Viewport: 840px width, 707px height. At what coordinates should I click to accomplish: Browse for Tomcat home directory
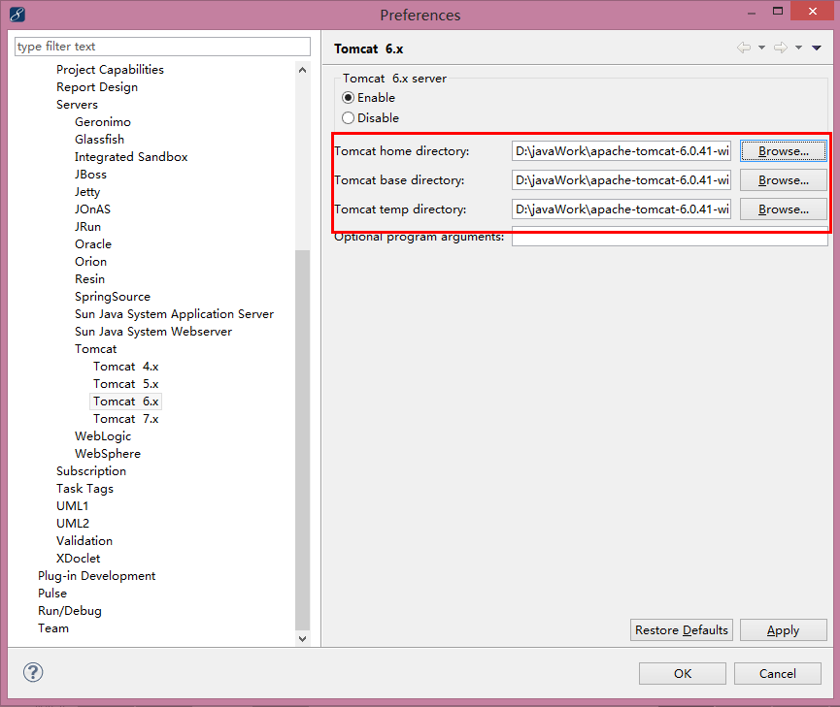pyautogui.click(x=784, y=151)
